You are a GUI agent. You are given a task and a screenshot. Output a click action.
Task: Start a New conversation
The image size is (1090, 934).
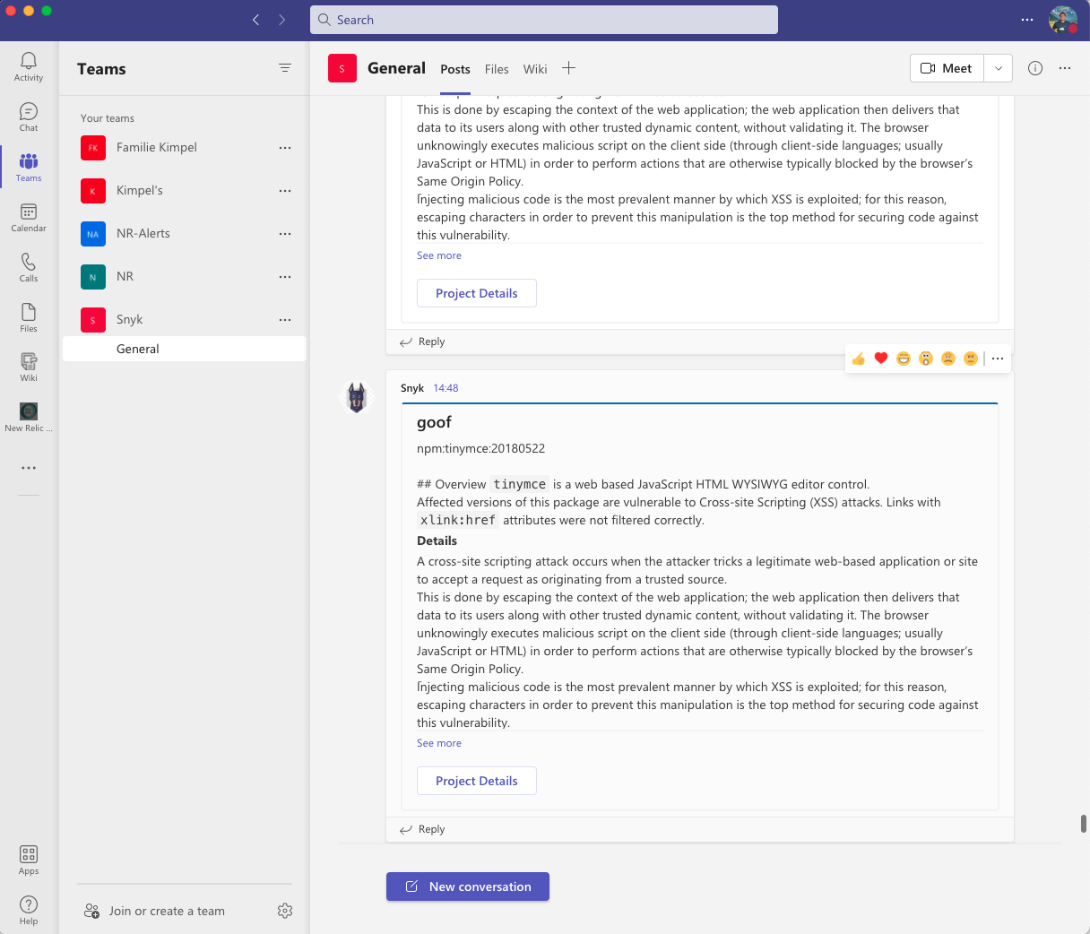coord(468,886)
